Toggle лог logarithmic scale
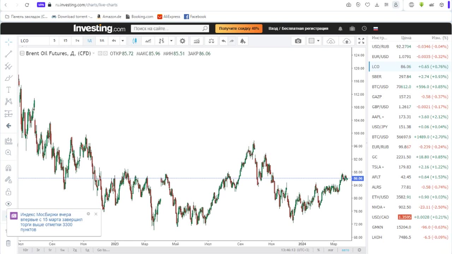This screenshot has width=452, height=254. 331,250
